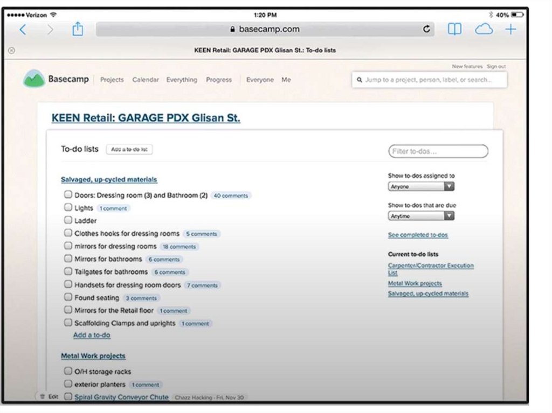This screenshot has height=413, width=552.
Task: Open the Calendar navigation item
Action: click(146, 80)
